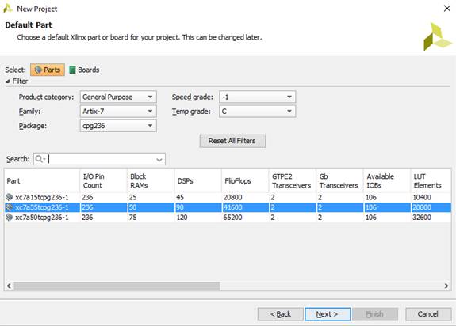Proceed with the Next button
Screen dimensions: 456x326
click(x=328, y=314)
